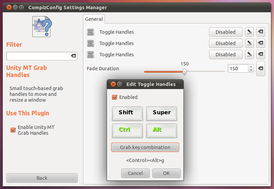Viewport: 274px width, 189px height.
Task: Click the Fade Duration slider handle
Action: click(x=184, y=71)
